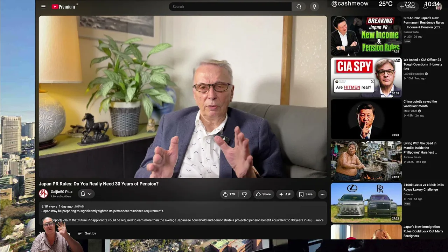Open LADbible Stories channel name
Viewport: 448px width, 252px height.
pyautogui.click(x=414, y=74)
